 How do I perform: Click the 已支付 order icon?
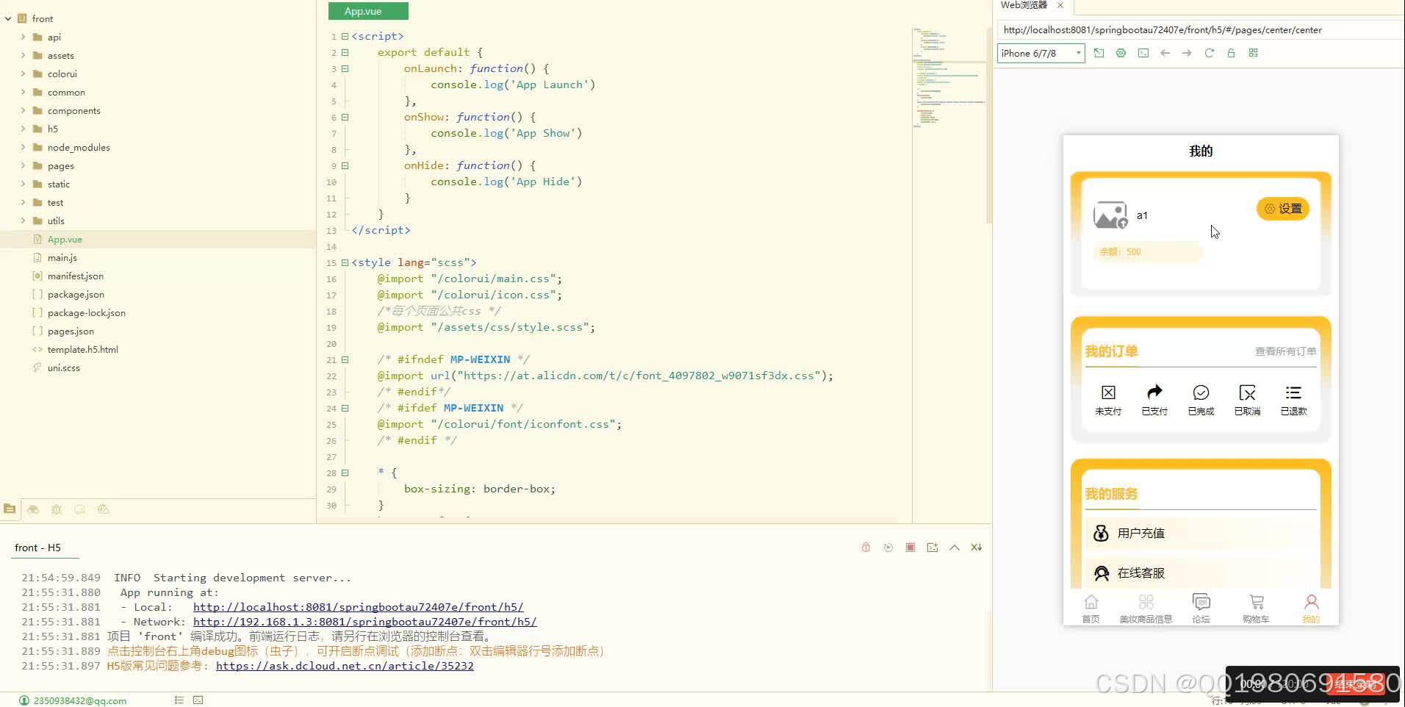(1154, 392)
